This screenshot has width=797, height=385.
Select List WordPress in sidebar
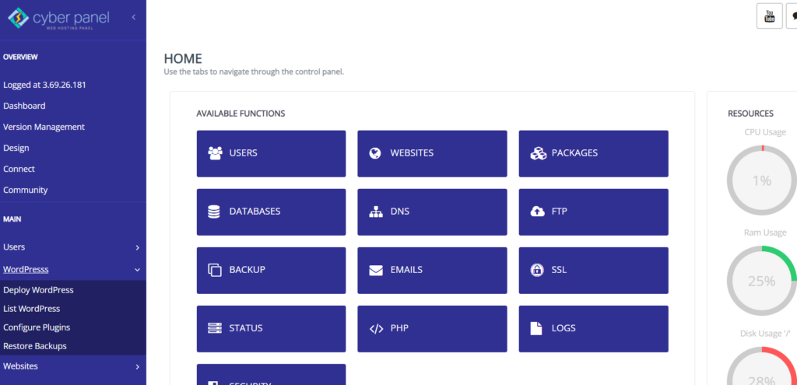point(31,309)
